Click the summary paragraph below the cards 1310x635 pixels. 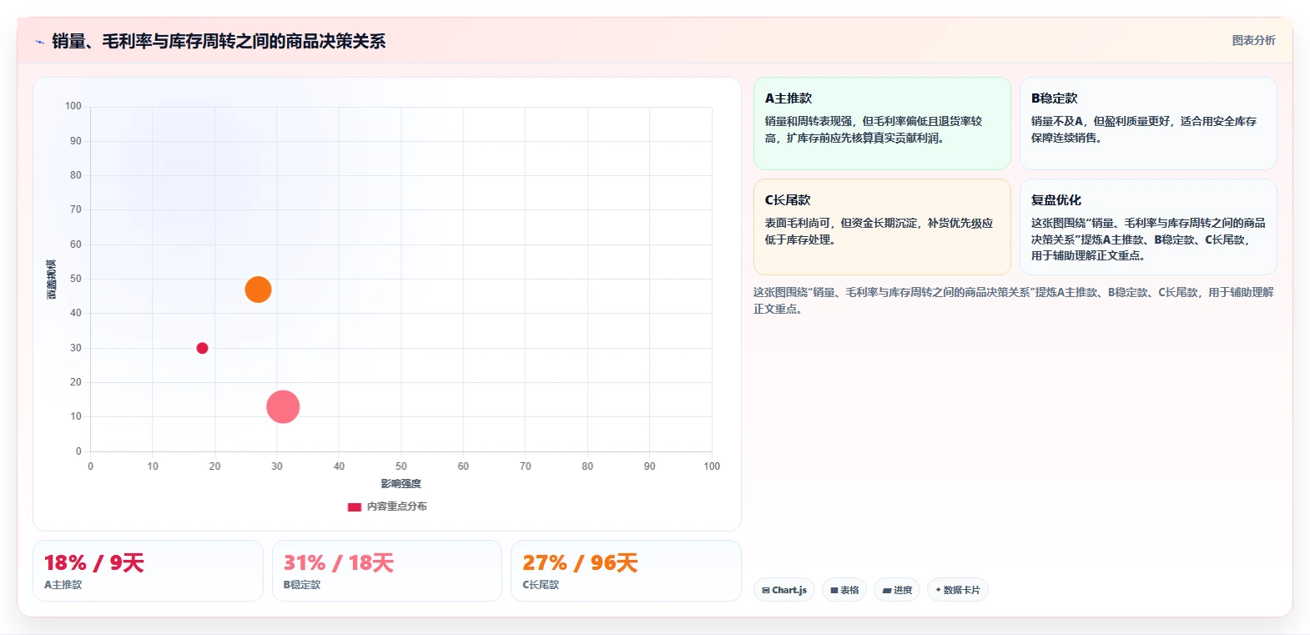coord(1014,300)
